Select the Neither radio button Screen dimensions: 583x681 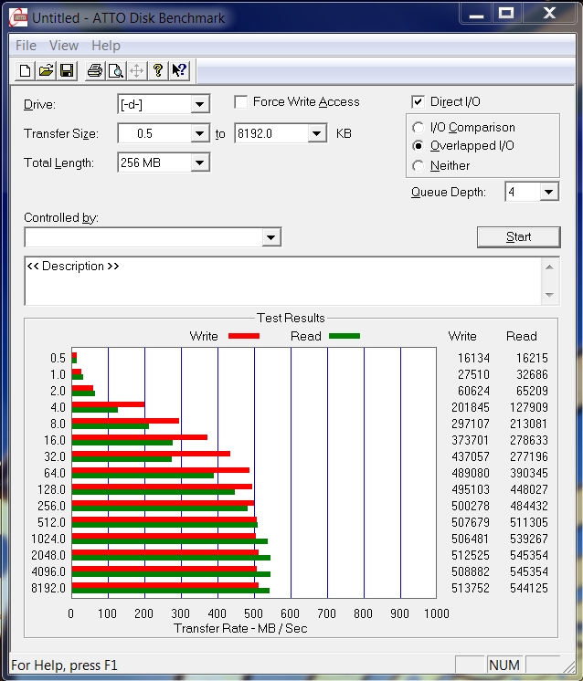point(419,166)
